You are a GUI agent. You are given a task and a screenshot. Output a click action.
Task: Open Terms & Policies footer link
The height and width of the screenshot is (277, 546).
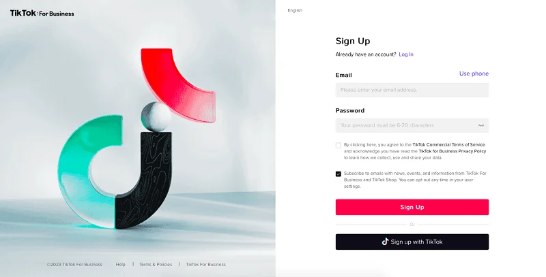156,264
